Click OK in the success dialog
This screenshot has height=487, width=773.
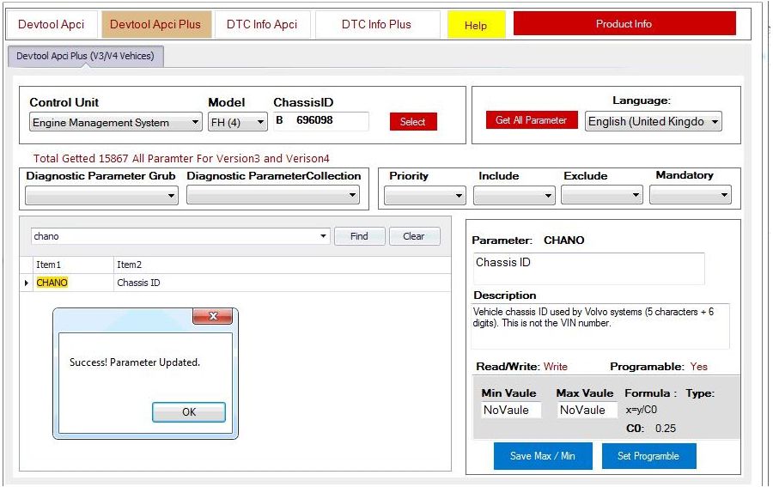pos(189,412)
